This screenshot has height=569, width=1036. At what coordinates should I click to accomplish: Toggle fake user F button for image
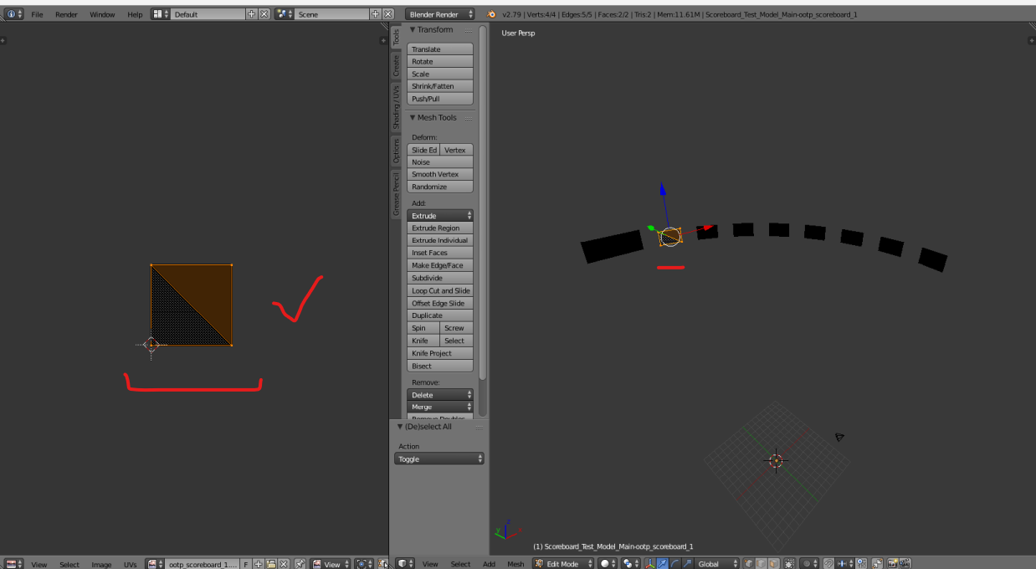(x=245, y=564)
